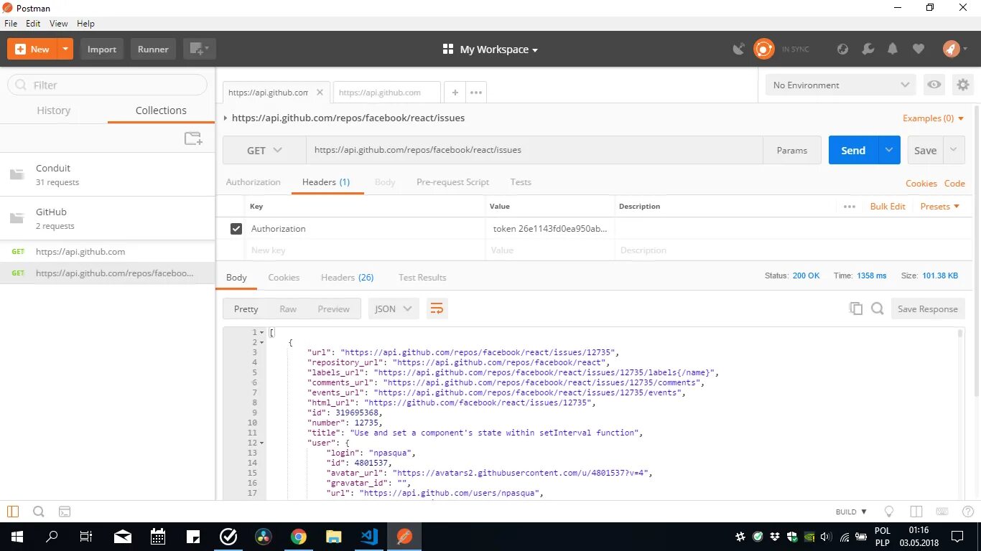Click the blue Send button
The image size is (981, 551).
853,150
